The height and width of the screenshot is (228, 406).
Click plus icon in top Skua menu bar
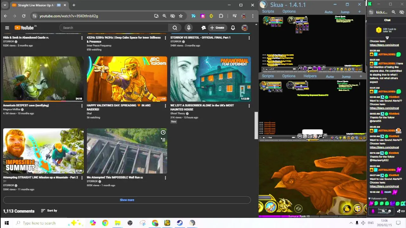click(359, 12)
